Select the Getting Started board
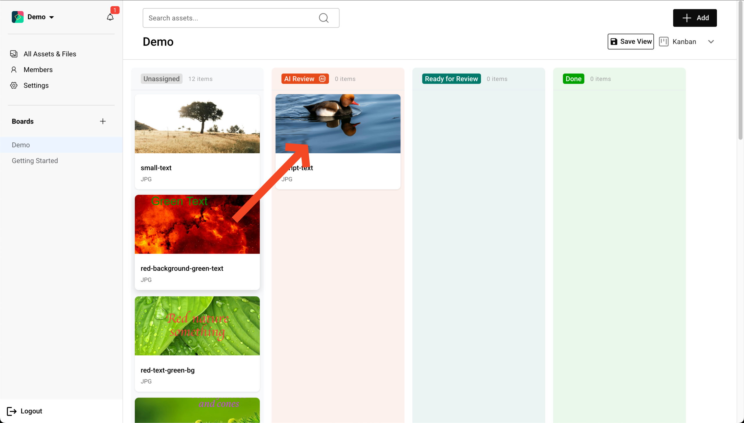This screenshot has height=423, width=744. point(35,161)
